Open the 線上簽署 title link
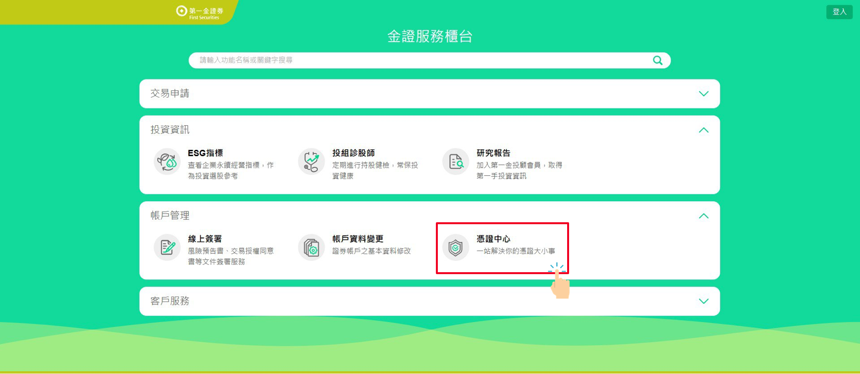The height and width of the screenshot is (374, 860). [205, 239]
